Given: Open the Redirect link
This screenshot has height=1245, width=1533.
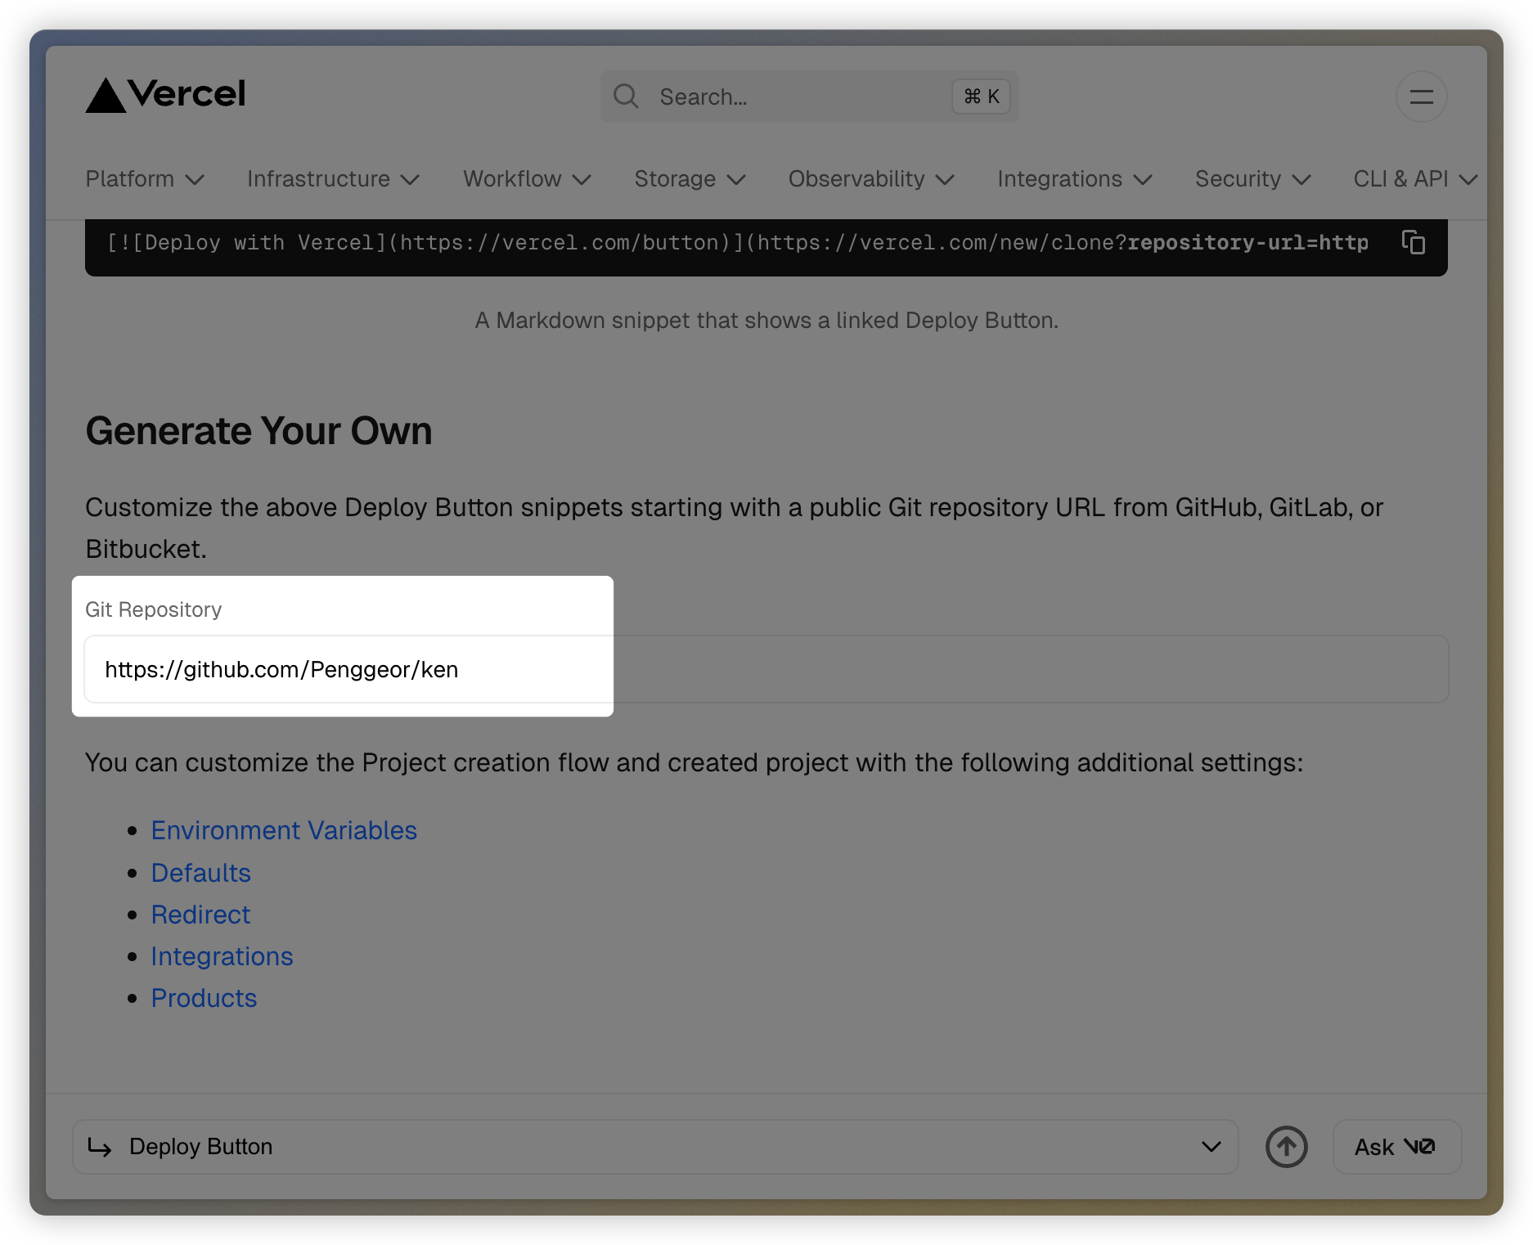Looking at the screenshot, I should (200, 915).
